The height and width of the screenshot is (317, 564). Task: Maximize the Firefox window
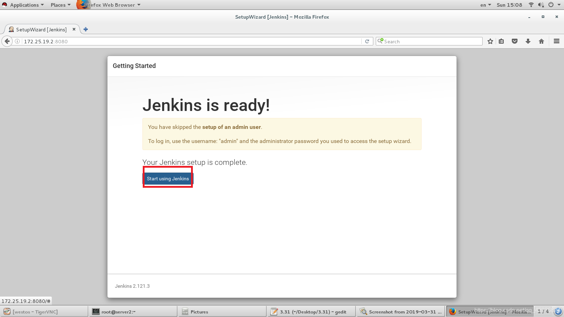tap(543, 17)
